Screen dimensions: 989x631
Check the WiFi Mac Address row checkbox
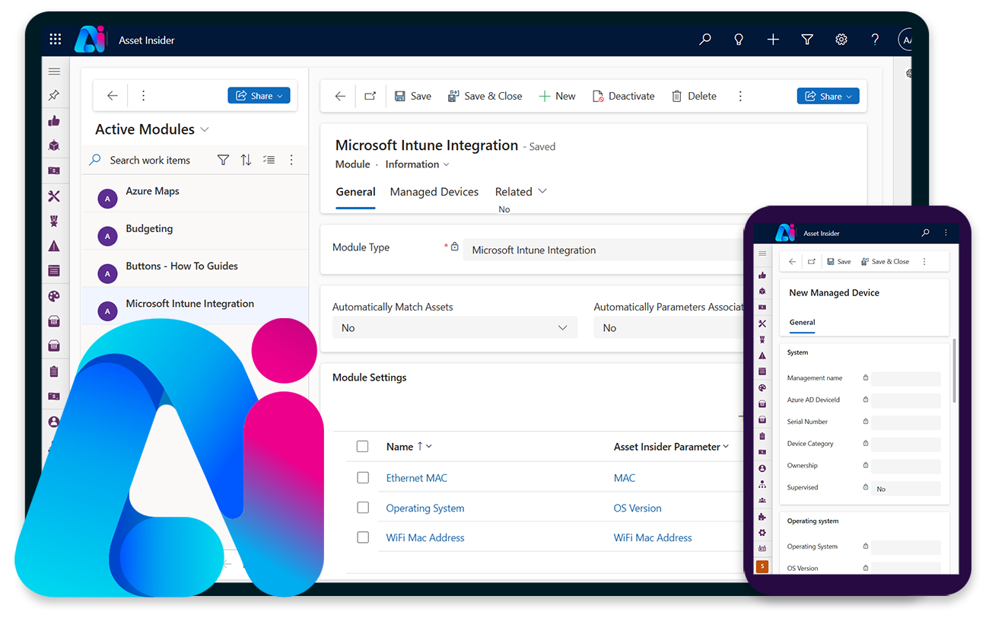click(363, 537)
